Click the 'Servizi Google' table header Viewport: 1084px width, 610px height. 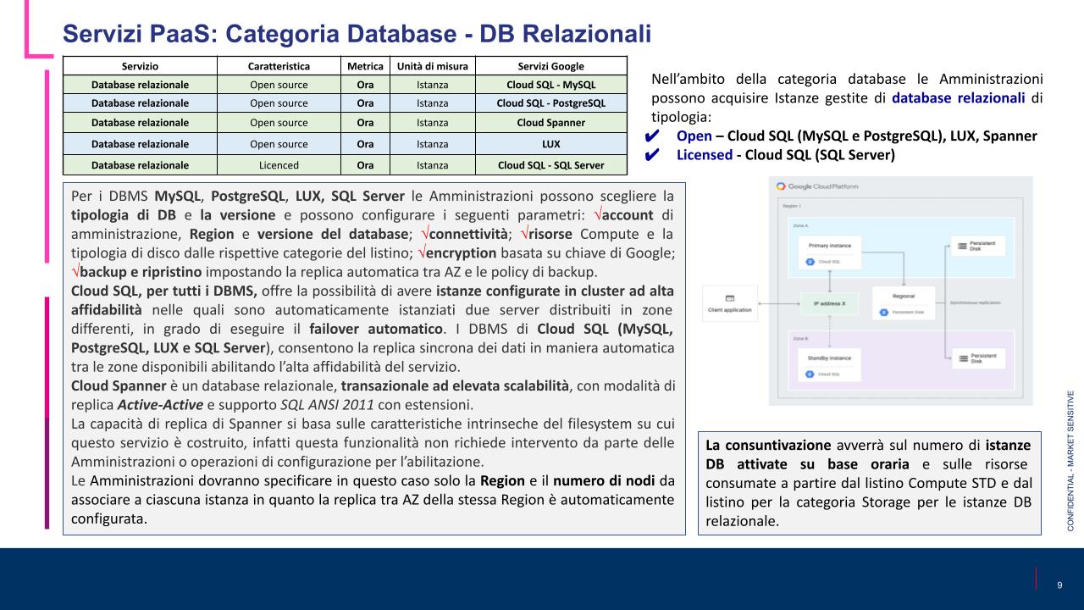[x=550, y=65]
